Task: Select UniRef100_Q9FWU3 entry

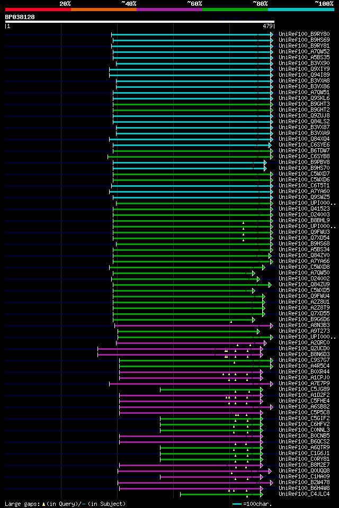Action: [x=304, y=232]
